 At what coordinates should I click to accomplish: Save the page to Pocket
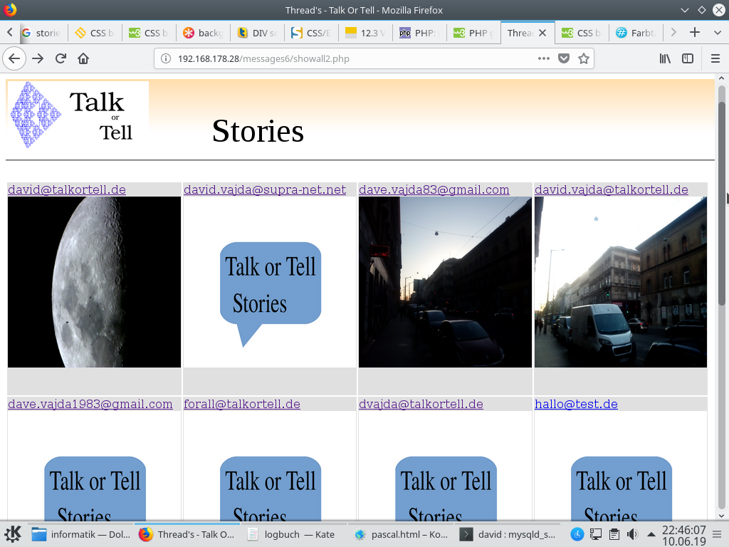coord(564,58)
